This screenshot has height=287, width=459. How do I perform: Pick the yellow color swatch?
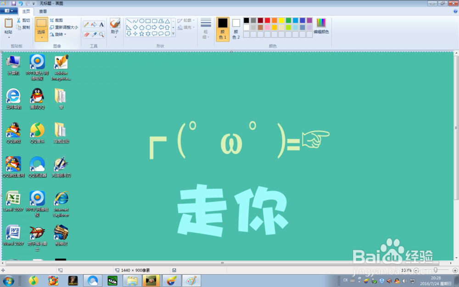pos(281,20)
